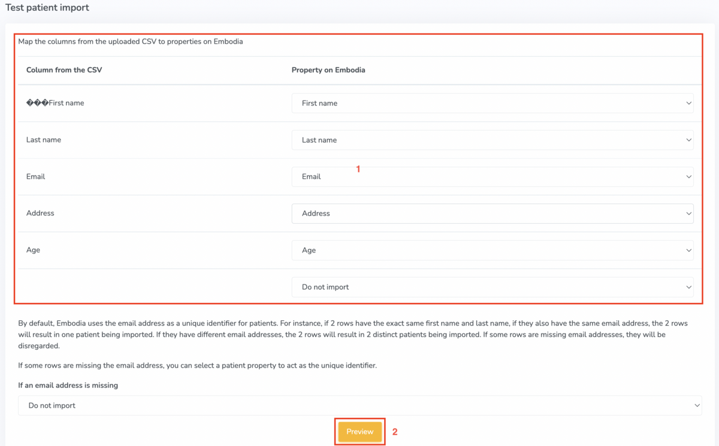This screenshot has height=446, width=719.
Task: Click the chevron arrow of the Age dropdown
Action: pos(688,250)
